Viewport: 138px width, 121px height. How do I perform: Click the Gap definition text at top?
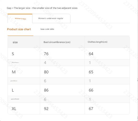(42, 8)
